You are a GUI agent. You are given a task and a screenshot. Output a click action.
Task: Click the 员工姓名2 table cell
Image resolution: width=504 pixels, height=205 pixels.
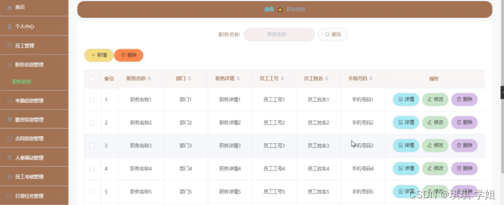coord(318,123)
